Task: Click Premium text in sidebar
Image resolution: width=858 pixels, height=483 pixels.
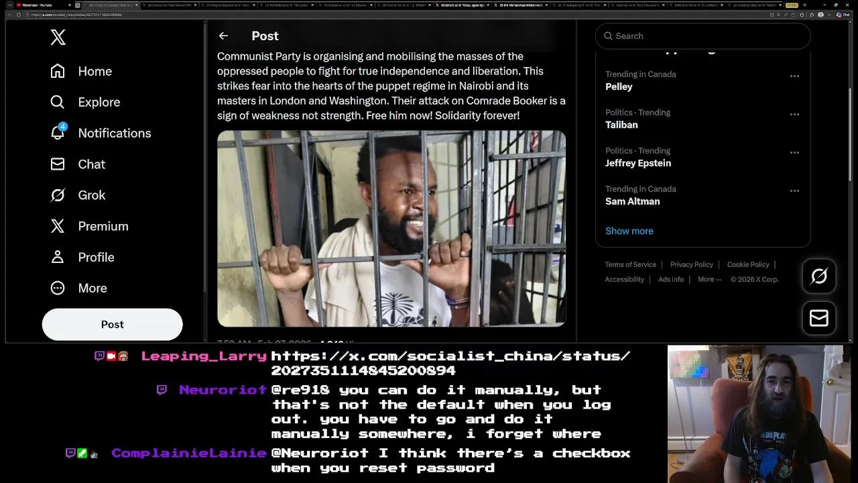Action: point(103,226)
